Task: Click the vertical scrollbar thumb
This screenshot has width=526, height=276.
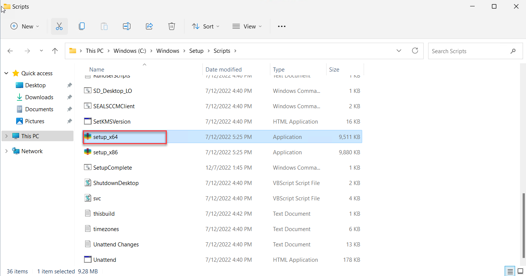Action: (x=523, y=225)
